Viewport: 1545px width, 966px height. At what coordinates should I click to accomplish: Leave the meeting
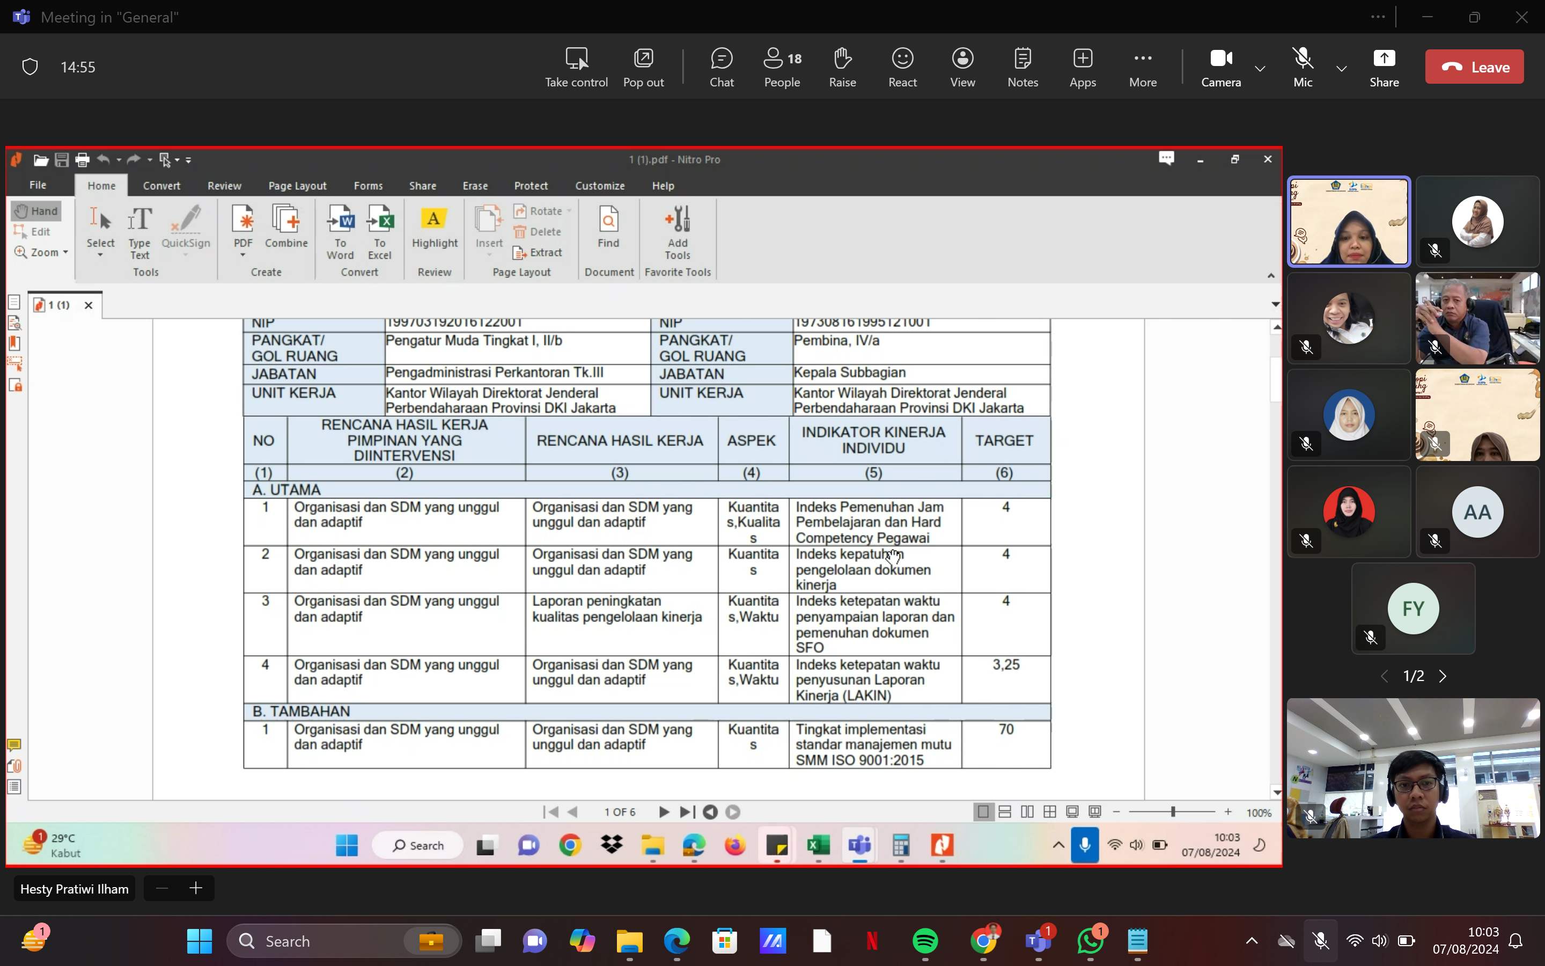[1474, 67]
